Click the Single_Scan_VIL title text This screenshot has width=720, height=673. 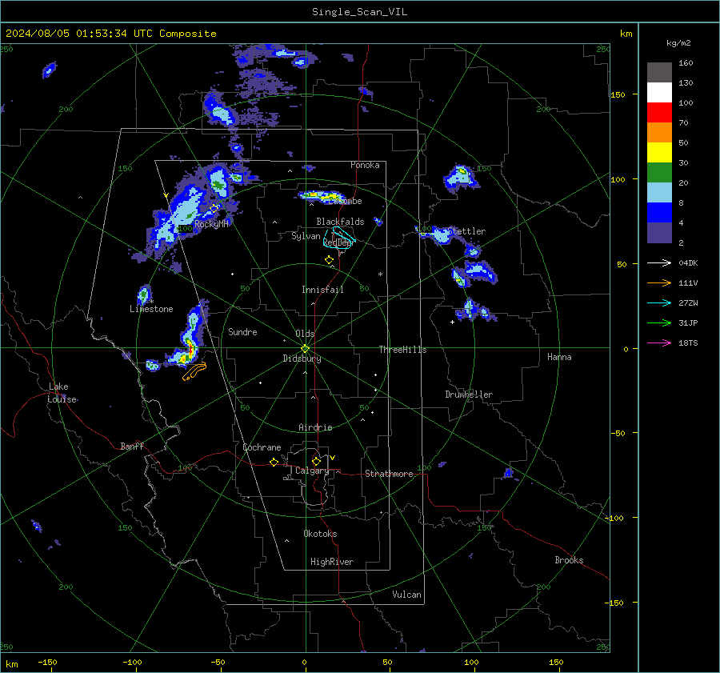(359, 12)
